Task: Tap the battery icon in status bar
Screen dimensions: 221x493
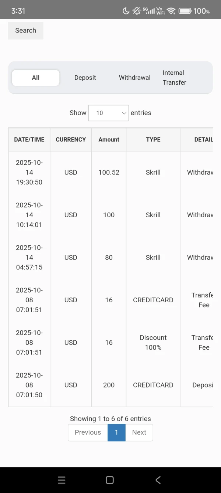Action: (185, 11)
